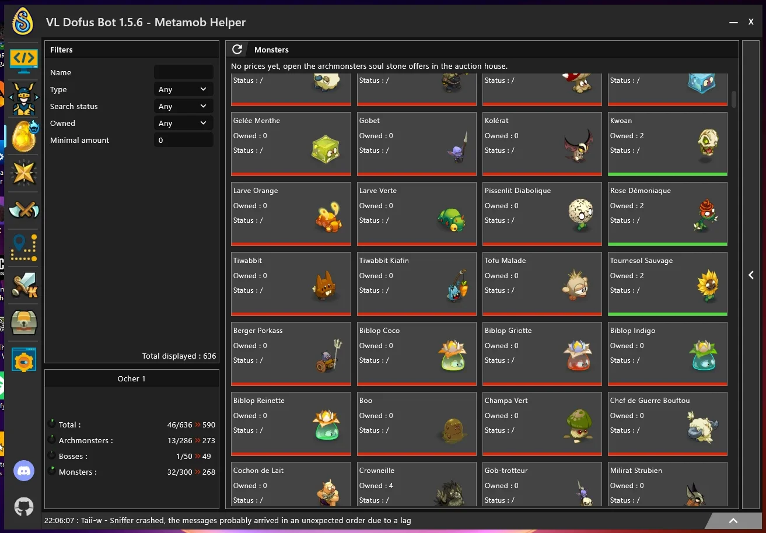Click the Boo monster image
The image size is (766, 533).
pyautogui.click(x=452, y=430)
